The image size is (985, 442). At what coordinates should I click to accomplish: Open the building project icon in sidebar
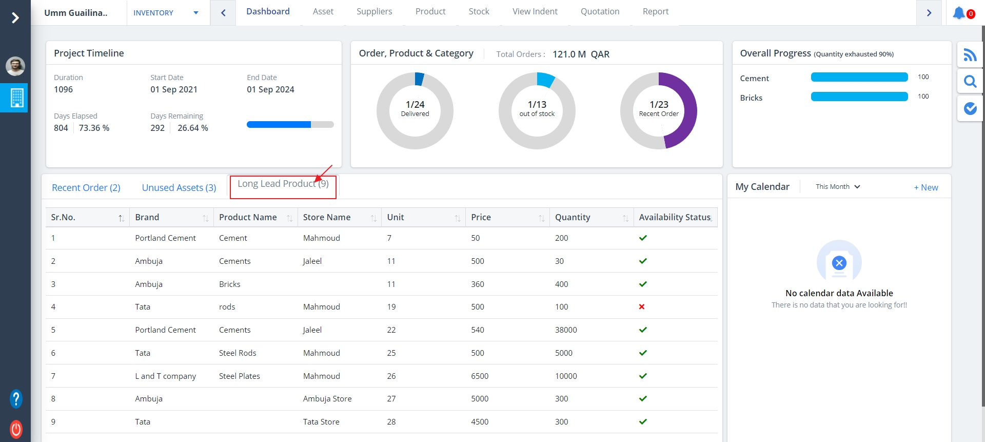pyautogui.click(x=16, y=98)
